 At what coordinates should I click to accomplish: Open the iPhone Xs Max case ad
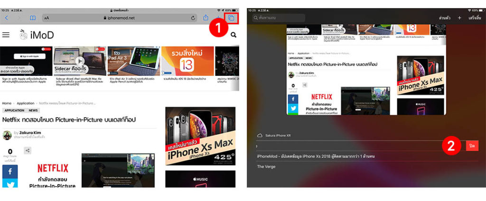(x=200, y=136)
